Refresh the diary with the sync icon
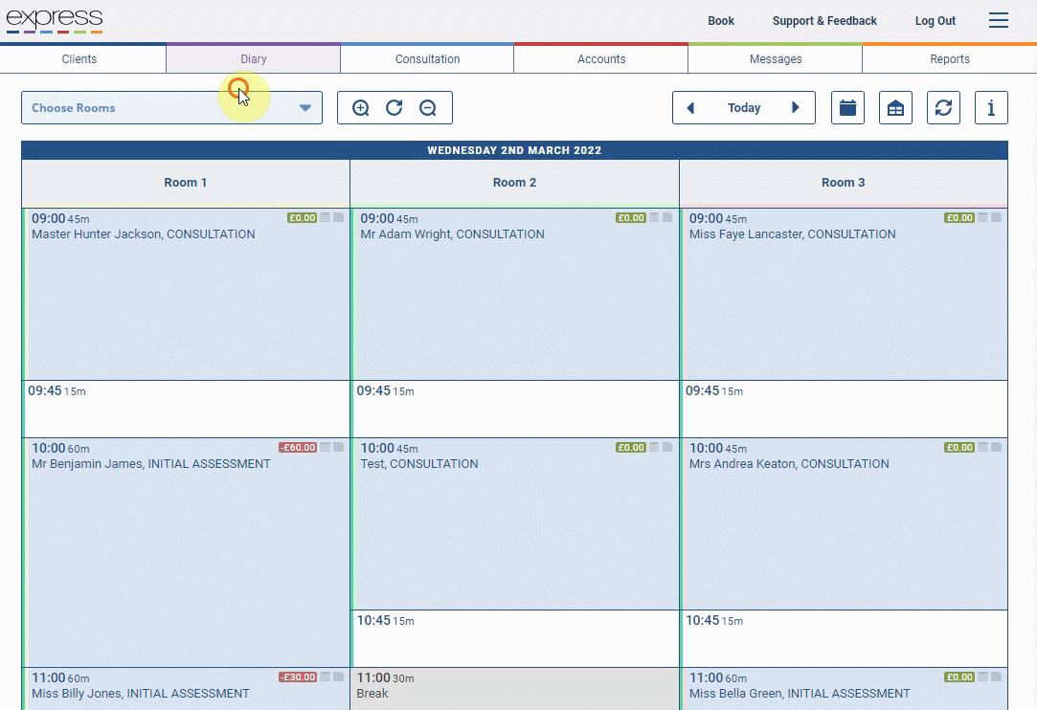Viewport: 1037px width, 710px height. click(x=944, y=108)
